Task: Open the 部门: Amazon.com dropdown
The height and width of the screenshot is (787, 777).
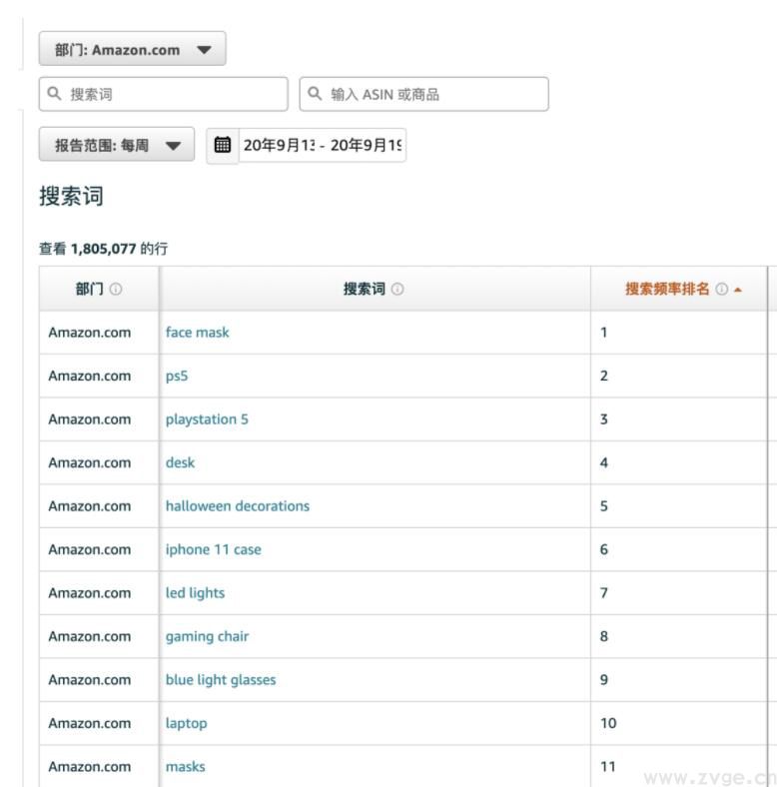Action: pyautogui.click(x=132, y=49)
